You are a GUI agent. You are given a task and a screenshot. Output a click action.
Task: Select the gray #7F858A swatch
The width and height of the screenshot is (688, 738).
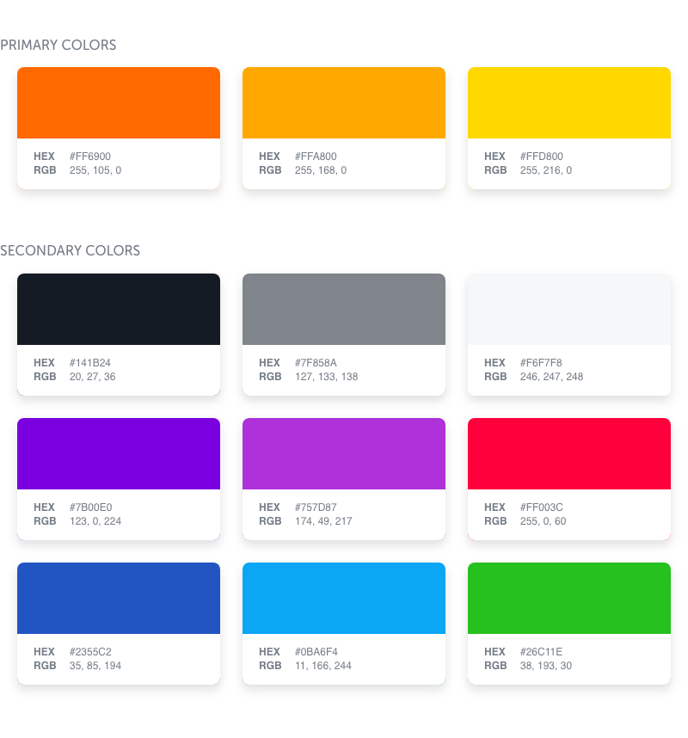tap(344, 309)
